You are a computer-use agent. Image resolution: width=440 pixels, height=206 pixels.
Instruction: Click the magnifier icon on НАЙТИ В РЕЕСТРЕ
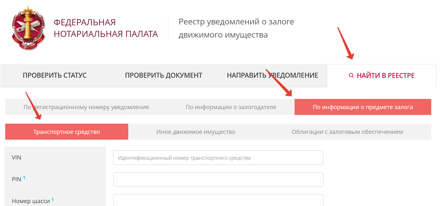[351, 75]
